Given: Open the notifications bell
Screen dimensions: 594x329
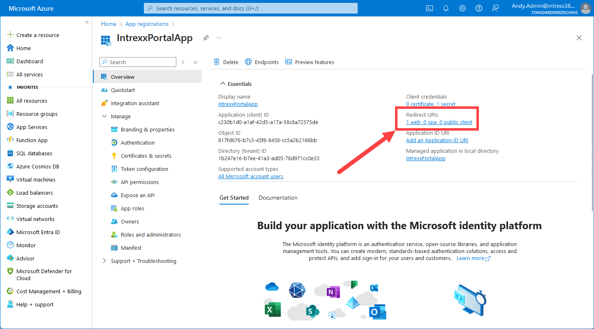Looking at the screenshot, I should (446, 8).
